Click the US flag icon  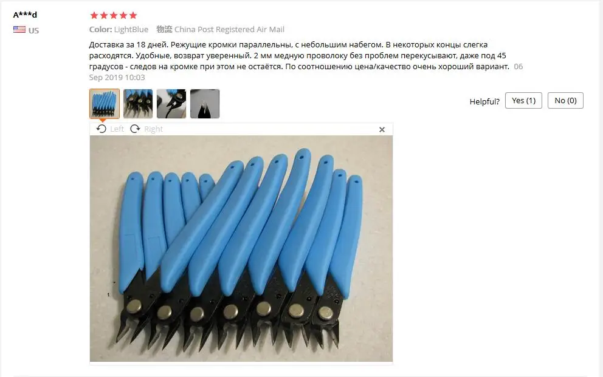(x=19, y=30)
